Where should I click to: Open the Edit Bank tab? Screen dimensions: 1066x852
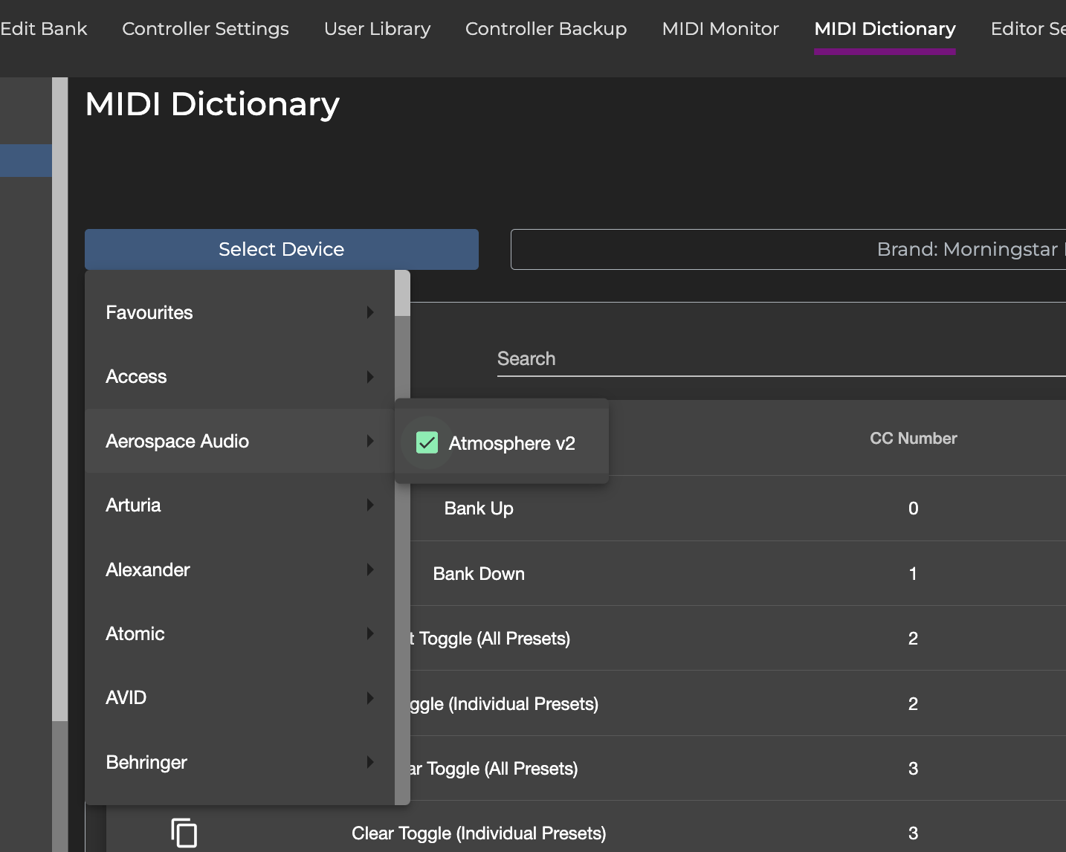point(43,29)
